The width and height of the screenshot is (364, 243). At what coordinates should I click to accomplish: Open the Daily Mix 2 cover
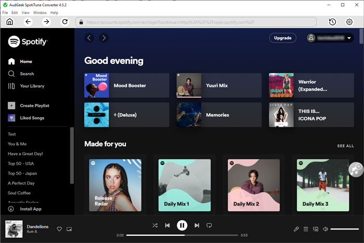pyautogui.click(x=254, y=185)
